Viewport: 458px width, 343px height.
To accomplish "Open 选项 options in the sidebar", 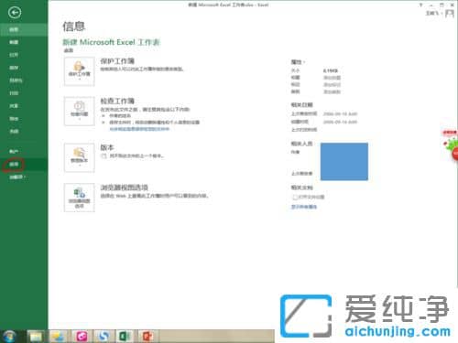I will click(x=24, y=165).
